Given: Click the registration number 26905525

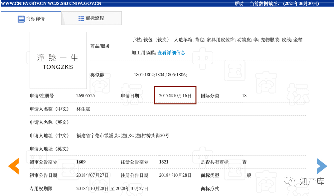Looking at the screenshot, I should coord(85,96).
